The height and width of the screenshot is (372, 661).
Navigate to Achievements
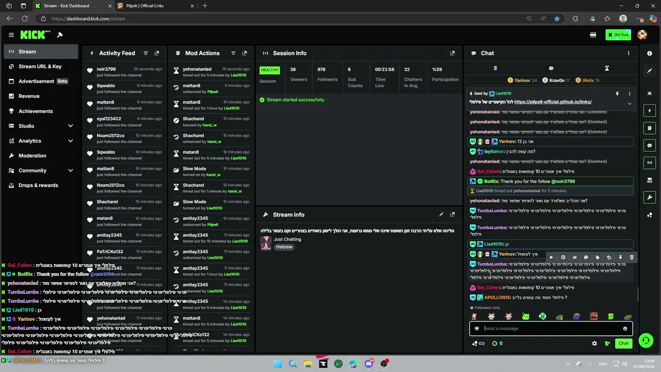point(41,111)
